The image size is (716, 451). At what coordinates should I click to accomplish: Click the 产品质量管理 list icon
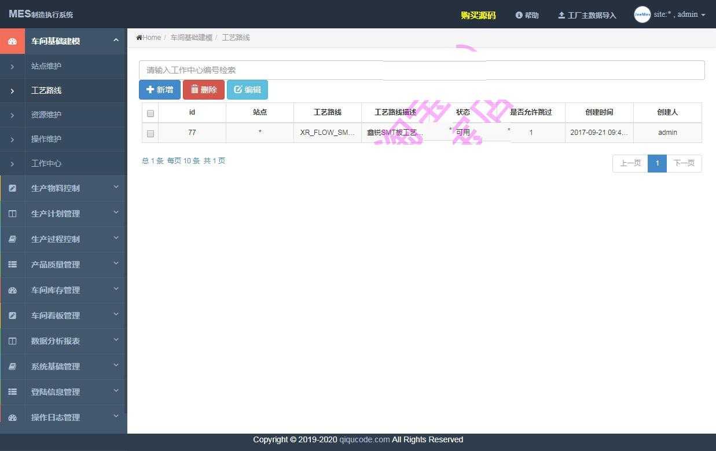pyautogui.click(x=12, y=265)
